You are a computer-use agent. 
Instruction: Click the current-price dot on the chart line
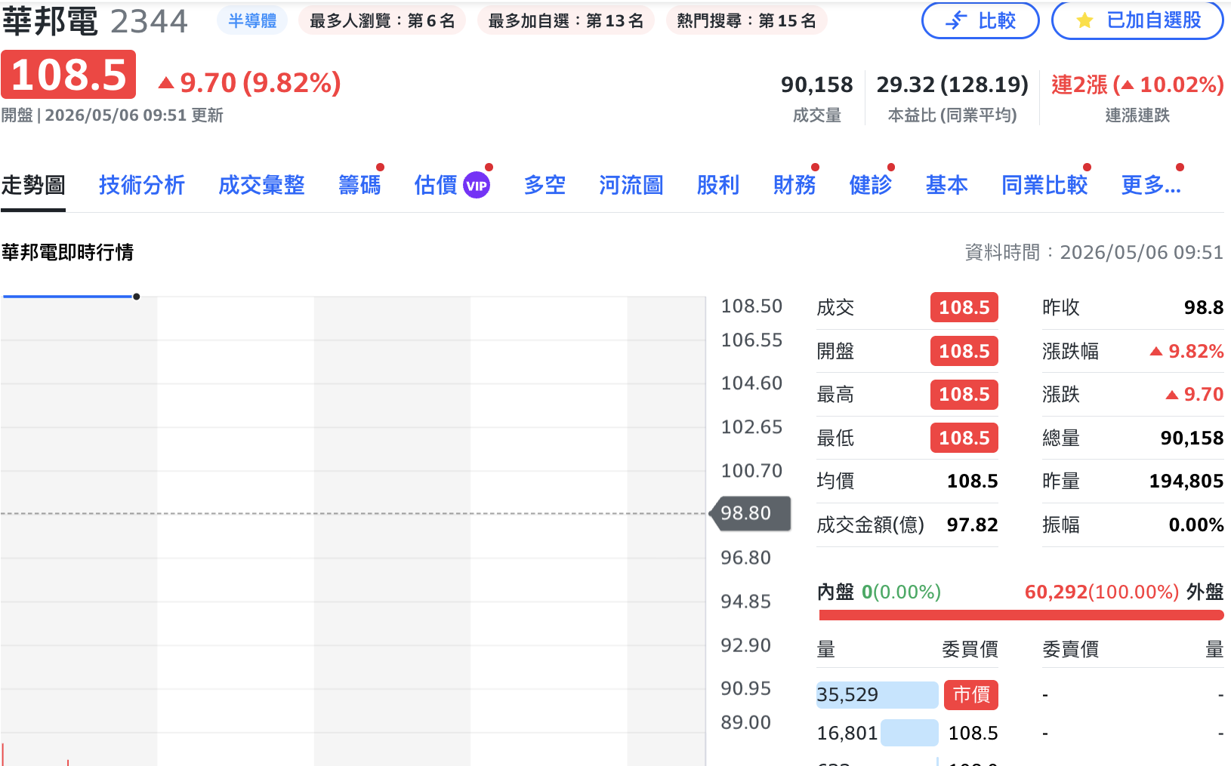click(x=136, y=297)
